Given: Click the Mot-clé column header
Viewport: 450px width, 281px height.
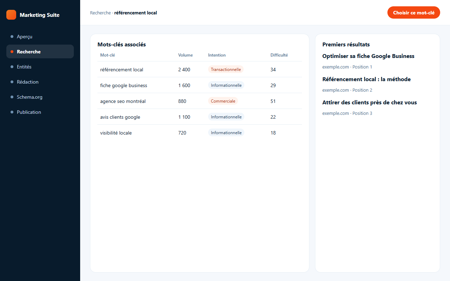Looking at the screenshot, I should [108, 55].
